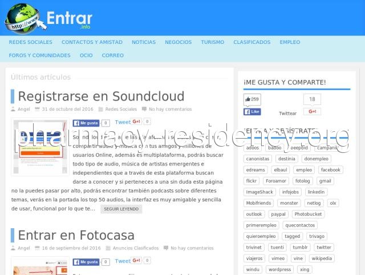Click Me gusta on Soundcloud article
The image size is (365, 275).
tap(86, 123)
